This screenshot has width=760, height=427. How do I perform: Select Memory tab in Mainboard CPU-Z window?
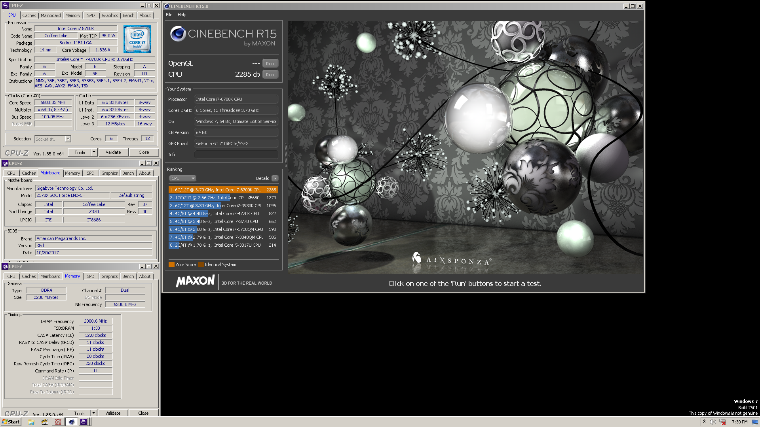click(72, 173)
